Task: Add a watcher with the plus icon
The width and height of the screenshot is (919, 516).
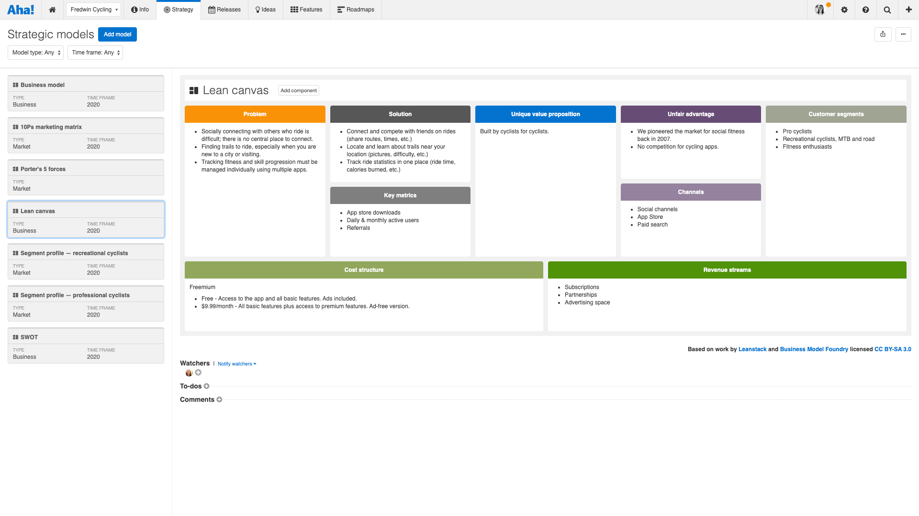Action: click(198, 372)
